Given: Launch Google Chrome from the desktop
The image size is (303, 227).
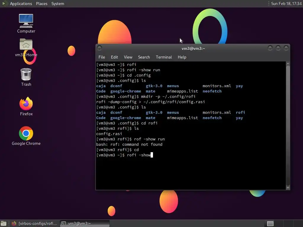Looking at the screenshot, I should 26,136.
